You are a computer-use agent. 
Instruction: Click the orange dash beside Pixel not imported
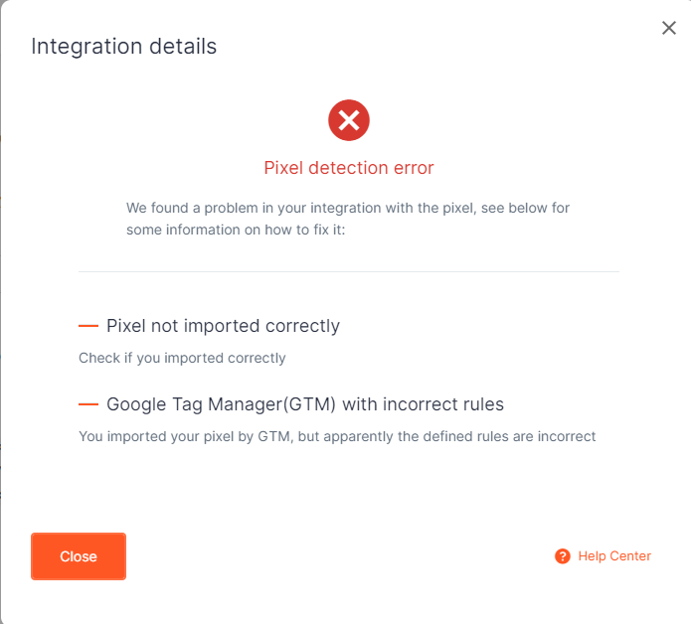tap(88, 326)
